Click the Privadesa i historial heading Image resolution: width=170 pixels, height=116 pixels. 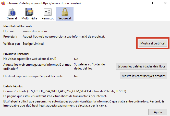pyautogui.click(x=16, y=54)
